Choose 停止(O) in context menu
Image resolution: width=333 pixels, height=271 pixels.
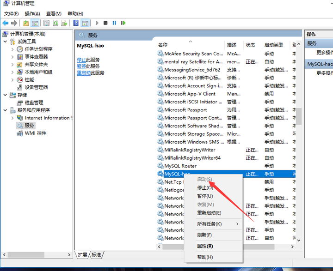tap(213, 188)
